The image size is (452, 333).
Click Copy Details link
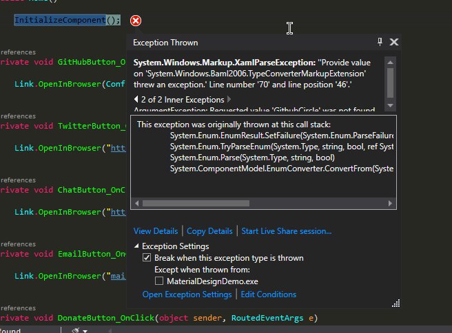coord(209,231)
